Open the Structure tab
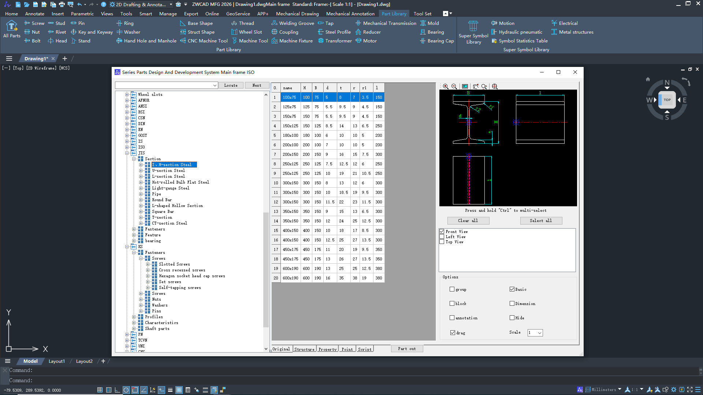 tap(304, 349)
